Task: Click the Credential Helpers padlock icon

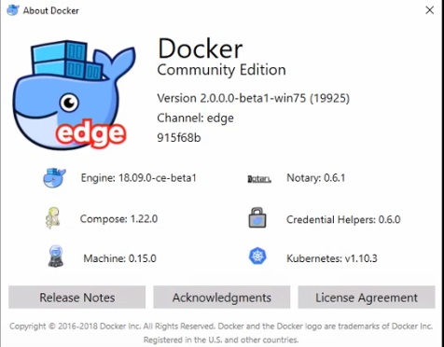Action: (257, 217)
